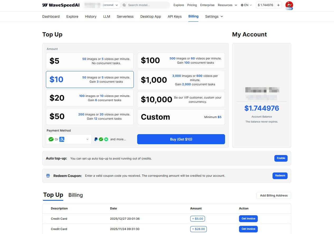
Task: Get invoice for the $28.00 payment
Action: coord(248,229)
